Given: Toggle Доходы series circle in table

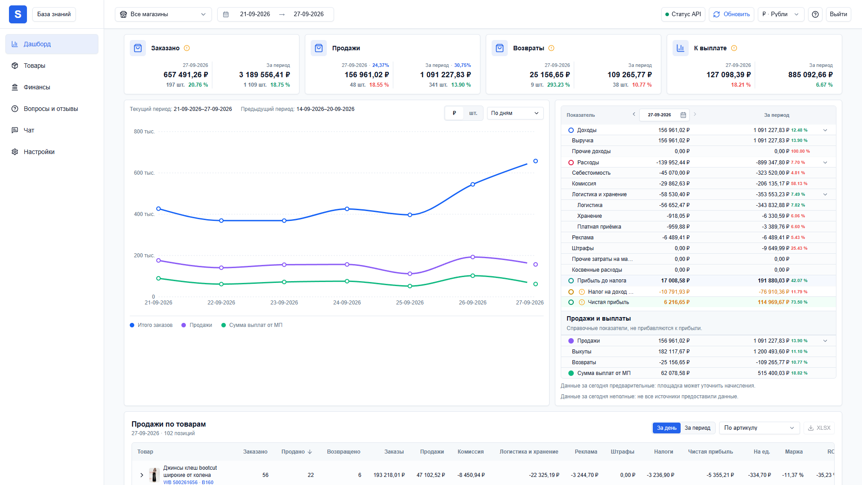Looking at the screenshot, I should pos(571,130).
